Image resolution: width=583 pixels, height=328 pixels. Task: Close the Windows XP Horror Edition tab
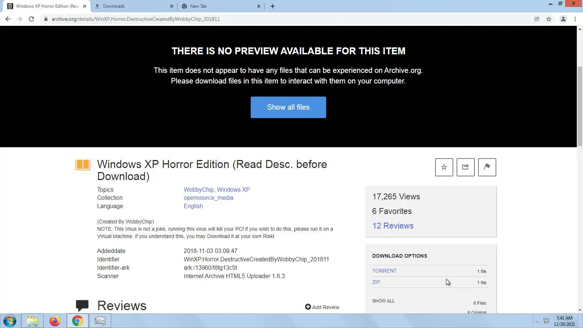85,6
